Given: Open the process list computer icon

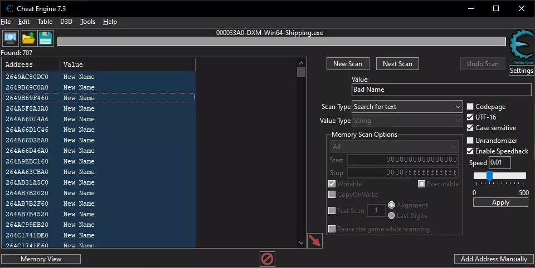Looking at the screenshot, I should click(x=11, y=38).
